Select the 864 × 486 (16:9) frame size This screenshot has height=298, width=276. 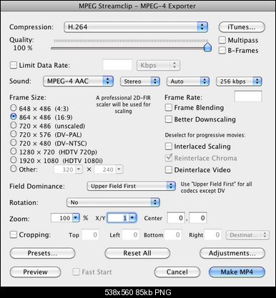click(x=14, y=116)
